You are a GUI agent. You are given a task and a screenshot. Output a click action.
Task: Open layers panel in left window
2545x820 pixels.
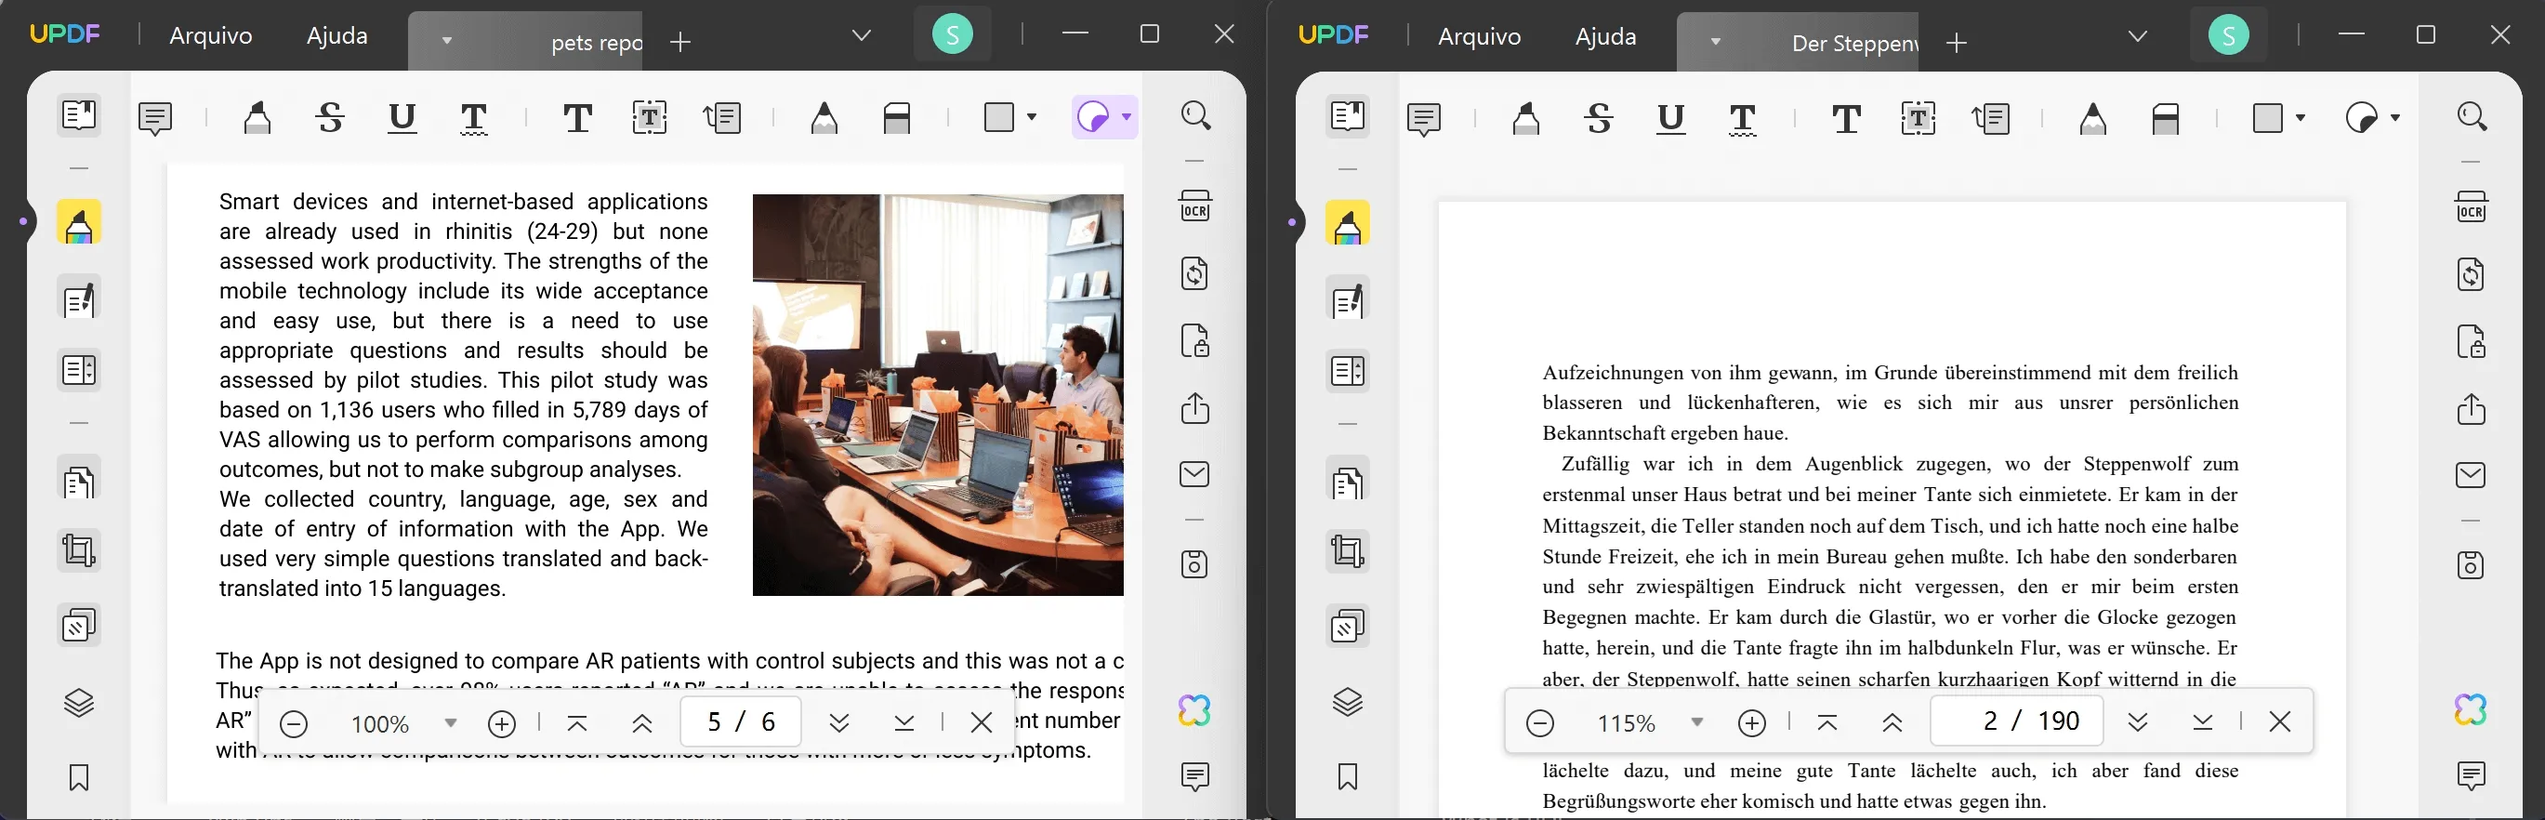click(79, 704)
